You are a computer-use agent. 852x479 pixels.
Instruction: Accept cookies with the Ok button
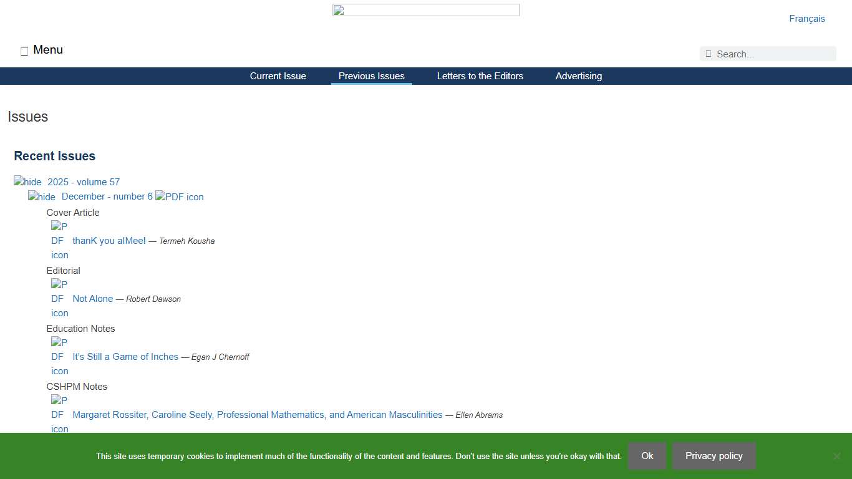pyautogui.click(x=647, y=456)
